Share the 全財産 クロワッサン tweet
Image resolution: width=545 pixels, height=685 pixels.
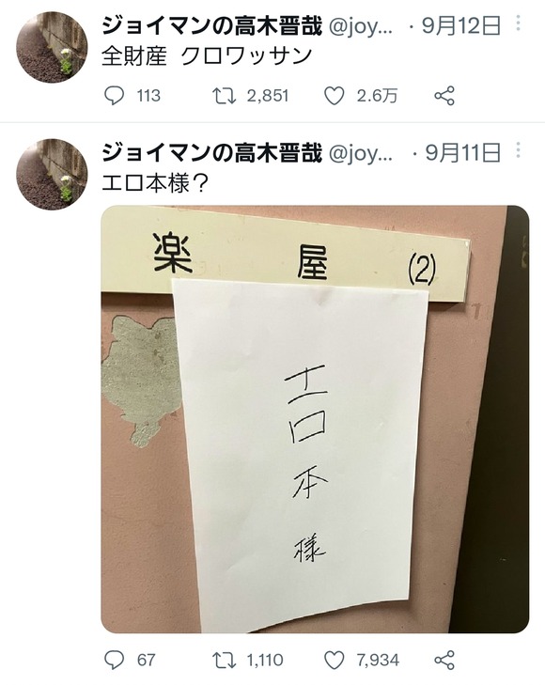(444, 96)
